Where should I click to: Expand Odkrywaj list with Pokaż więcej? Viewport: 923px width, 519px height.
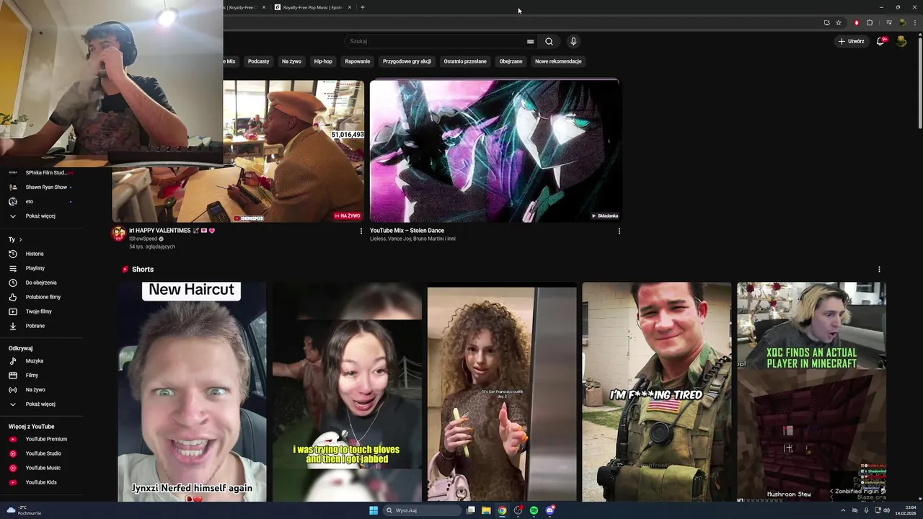(x=40, y=404)
